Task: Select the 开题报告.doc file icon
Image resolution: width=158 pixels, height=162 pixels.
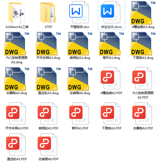Action: (79, 12)
